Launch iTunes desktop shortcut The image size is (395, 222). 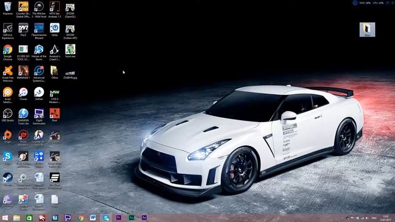tap(23, 94)
